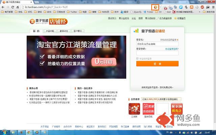Click the test bookmark

tap(167, 12)
